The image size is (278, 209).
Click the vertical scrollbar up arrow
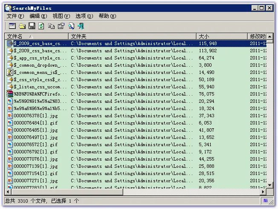(x=269, y=37)
